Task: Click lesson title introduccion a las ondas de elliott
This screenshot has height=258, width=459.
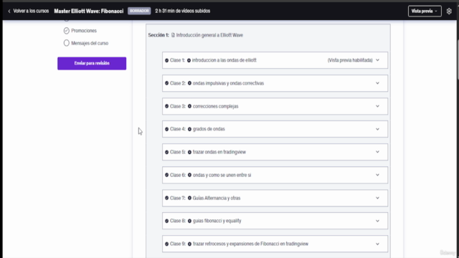Action: pos(224,60)
